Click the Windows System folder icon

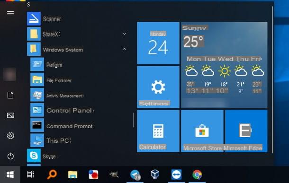click(34, 49)
